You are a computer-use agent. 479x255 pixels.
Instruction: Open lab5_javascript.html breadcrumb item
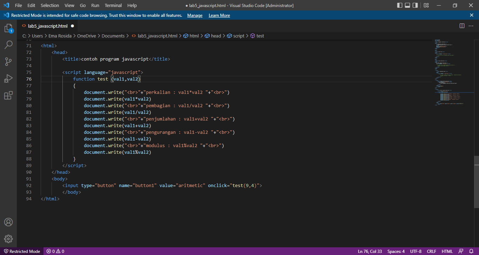point(155,36)
